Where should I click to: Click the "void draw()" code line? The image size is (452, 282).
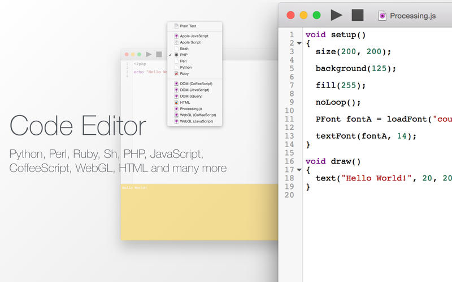click(333, 161)
